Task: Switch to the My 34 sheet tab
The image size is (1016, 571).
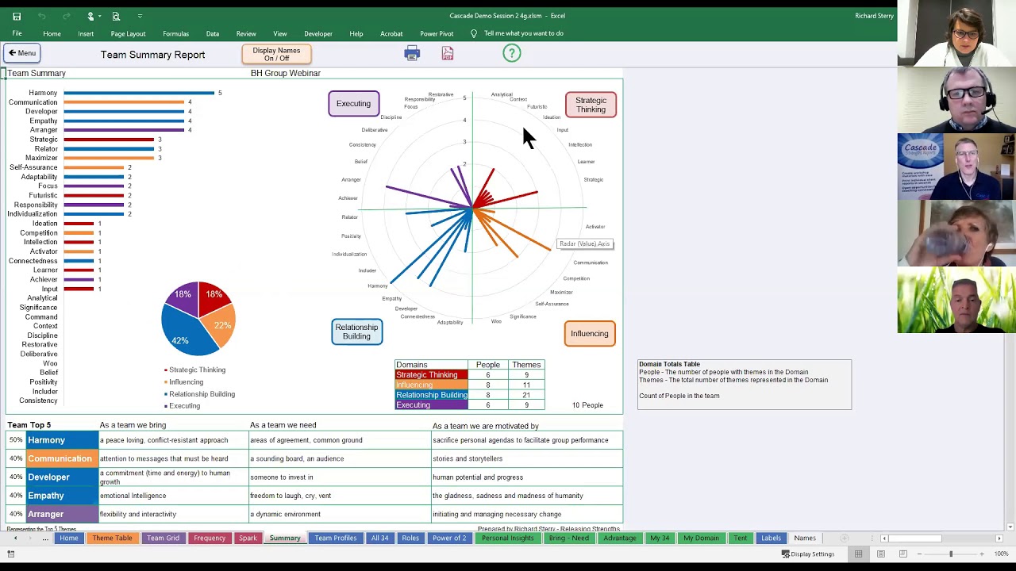Action: coord(660,538)
